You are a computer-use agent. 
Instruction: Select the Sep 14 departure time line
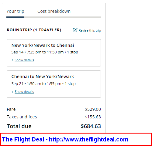pos(45,52)
